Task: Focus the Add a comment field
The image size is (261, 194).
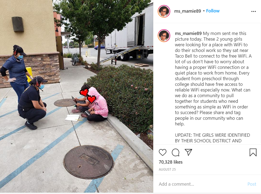Action: click(201, 184)
